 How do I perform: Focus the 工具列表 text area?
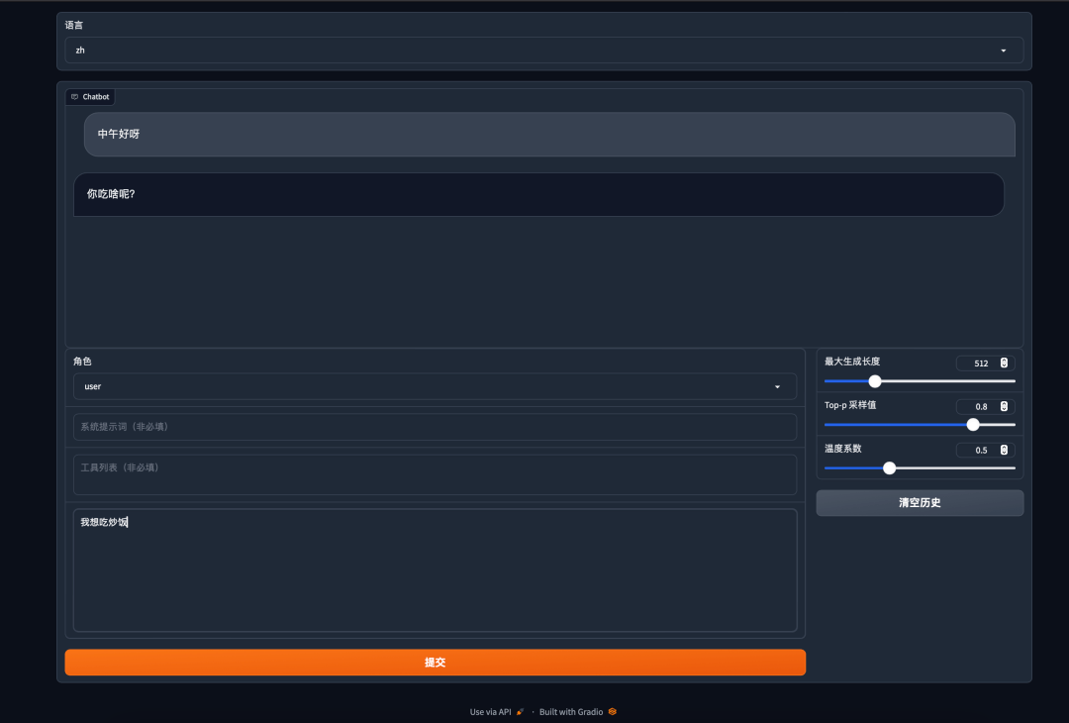(x=435, y=474)
